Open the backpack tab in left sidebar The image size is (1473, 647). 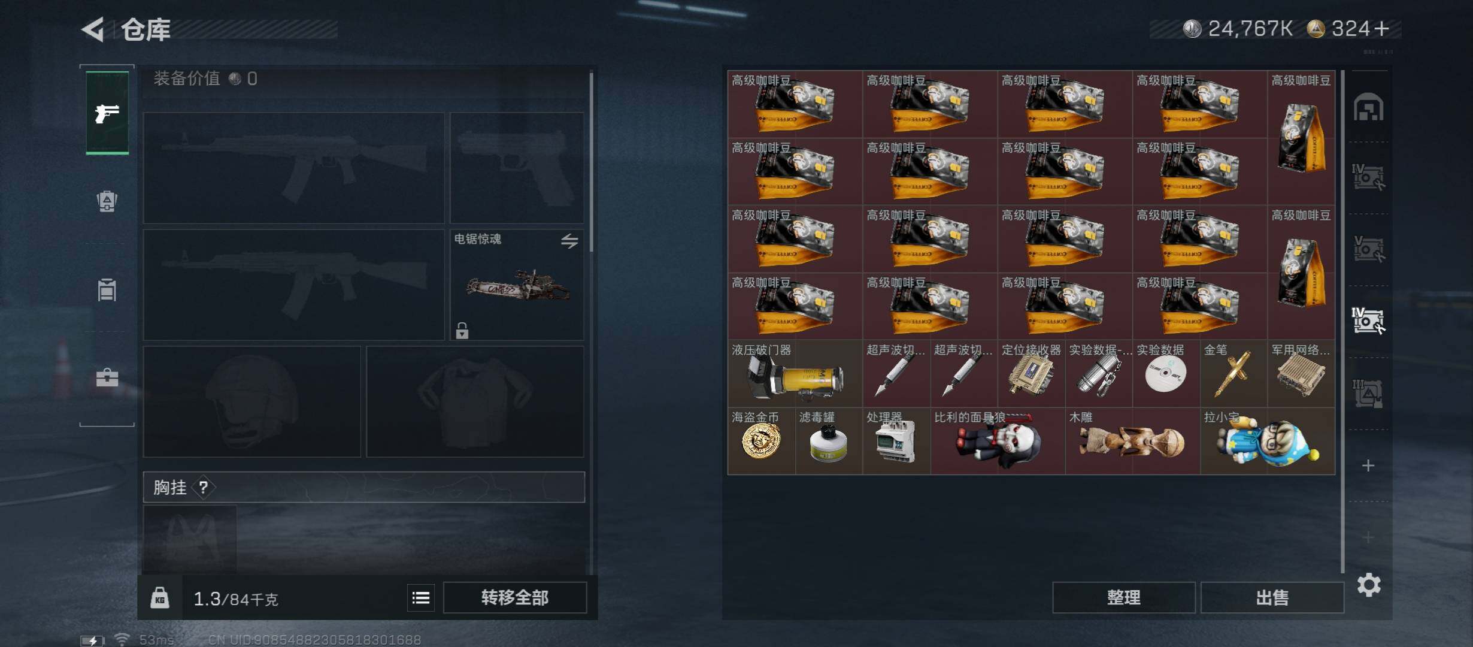[107, 201]
